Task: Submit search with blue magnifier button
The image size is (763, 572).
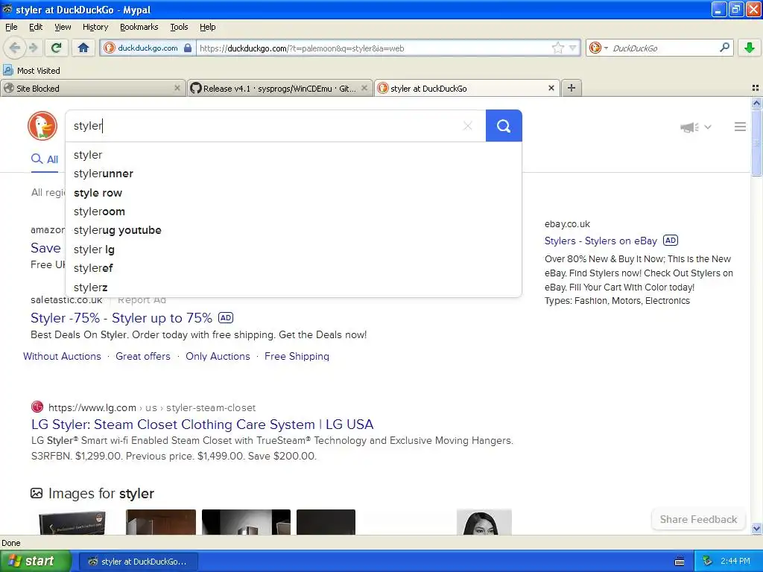Action: pyautogui.click(x=504, y=126)
